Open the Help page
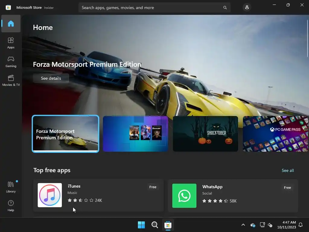This screenshot has width=309, height=232. 11,206
